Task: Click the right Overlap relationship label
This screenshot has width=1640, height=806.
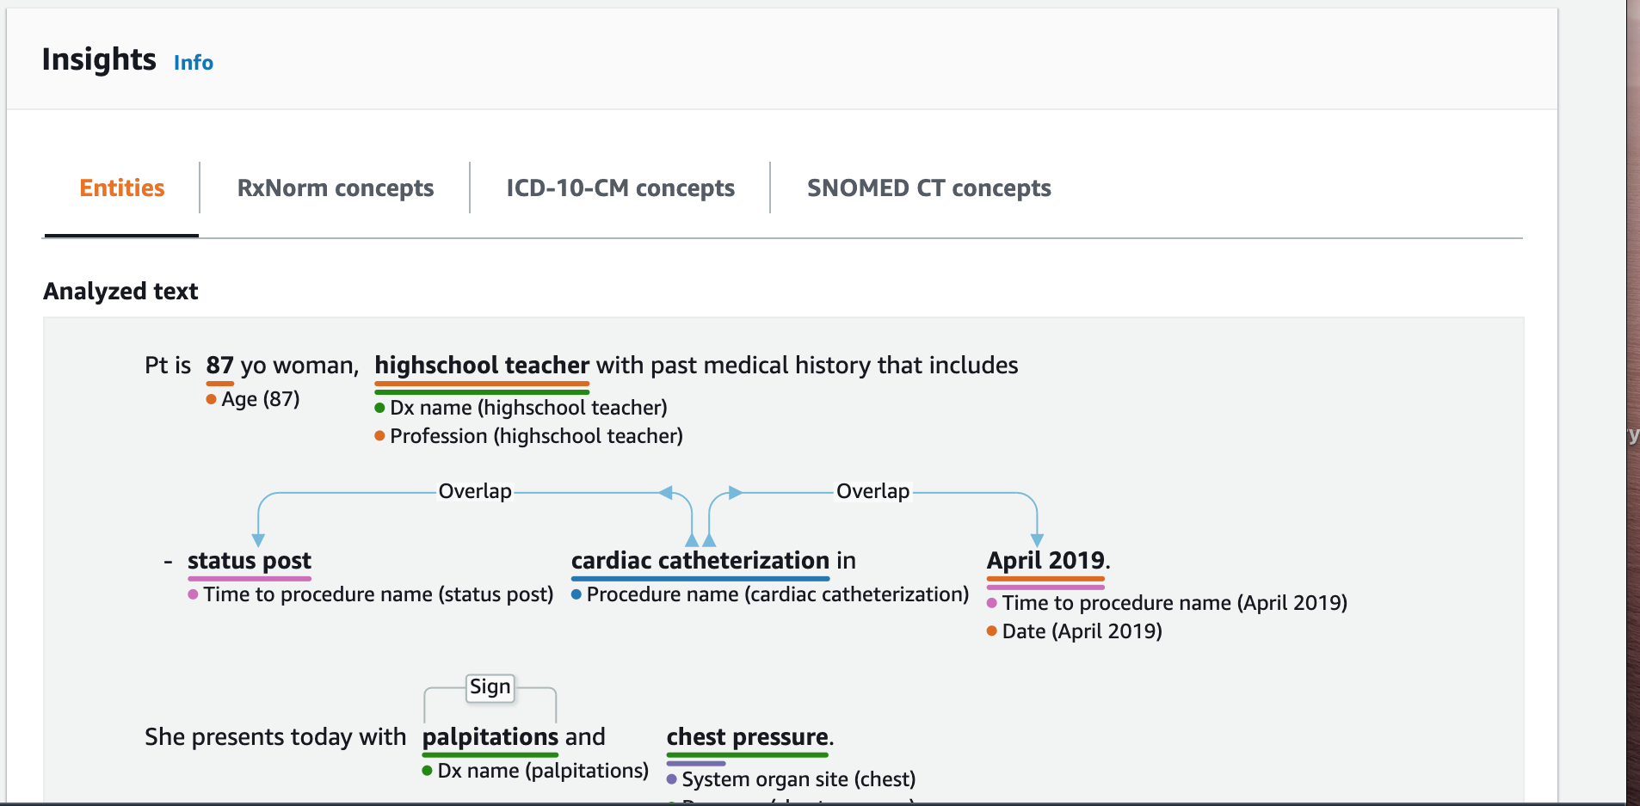Action: coord(872,491)
